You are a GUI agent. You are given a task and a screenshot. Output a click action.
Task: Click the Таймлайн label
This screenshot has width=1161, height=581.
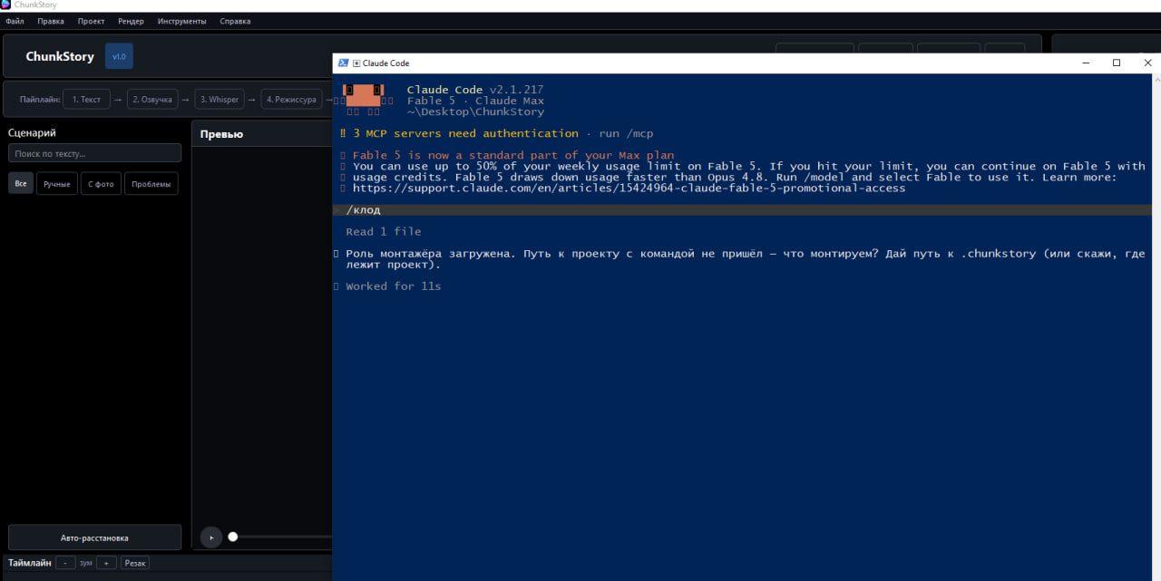tap(30, 563)
